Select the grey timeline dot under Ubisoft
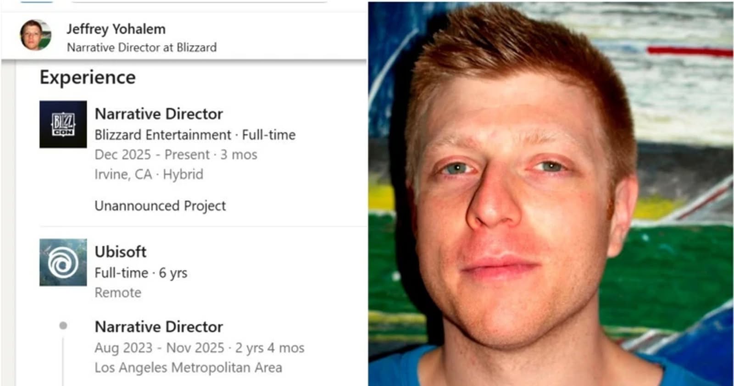The image size is (734, 386). [63, 325]
